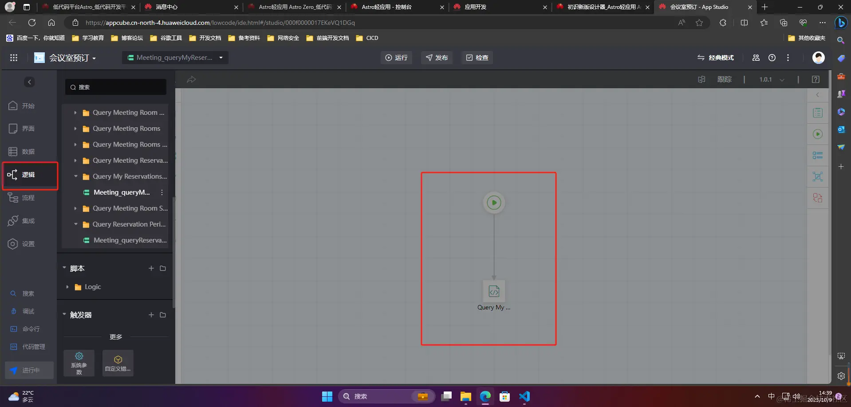Click 运行 run button
851x407 pixels.
click(x=396, y=58)
